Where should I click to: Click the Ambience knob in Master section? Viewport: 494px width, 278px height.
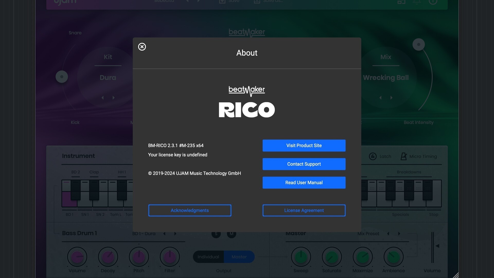[x=393, y=257]
